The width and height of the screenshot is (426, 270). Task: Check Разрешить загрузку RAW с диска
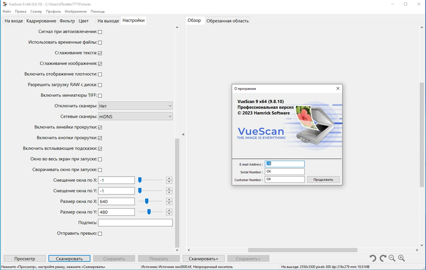pyautogui.click(x=100, y=85)
